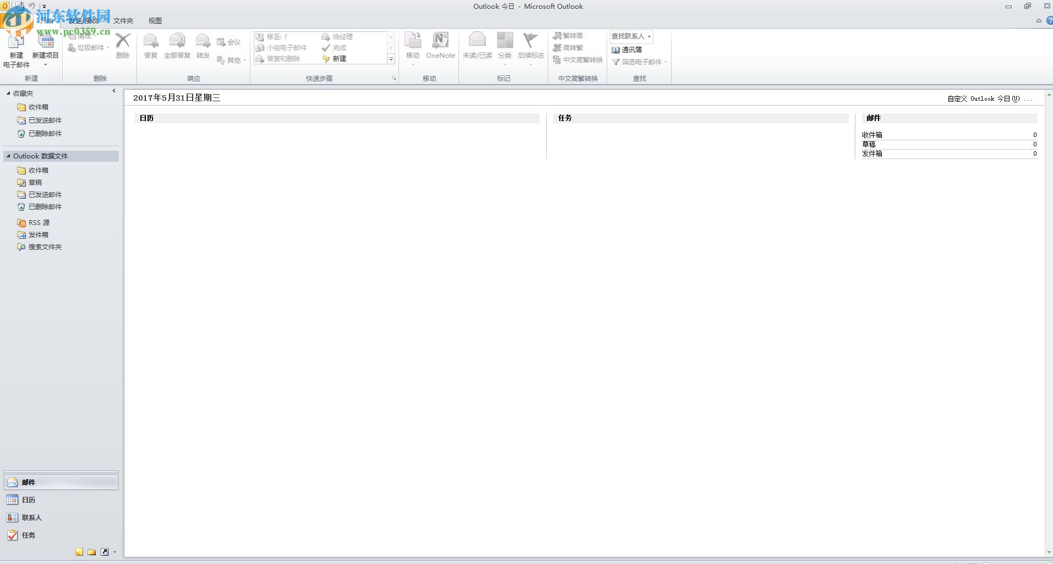
Task: Open Outlook Help question mark icon
Action: click(x=1049, y=21)
